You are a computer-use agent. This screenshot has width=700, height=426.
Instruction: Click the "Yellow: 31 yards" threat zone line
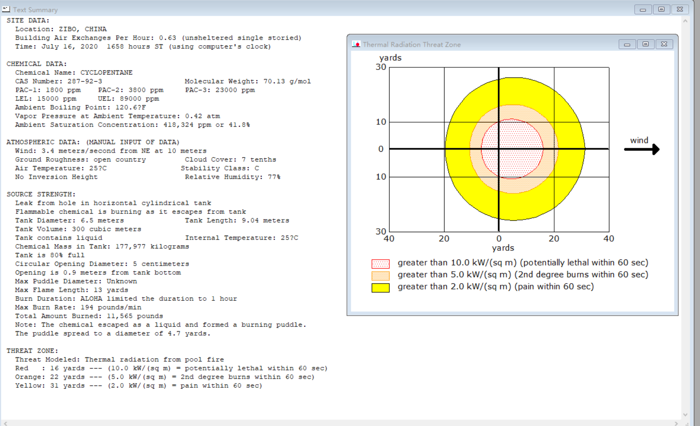click(x=139, y=386)
